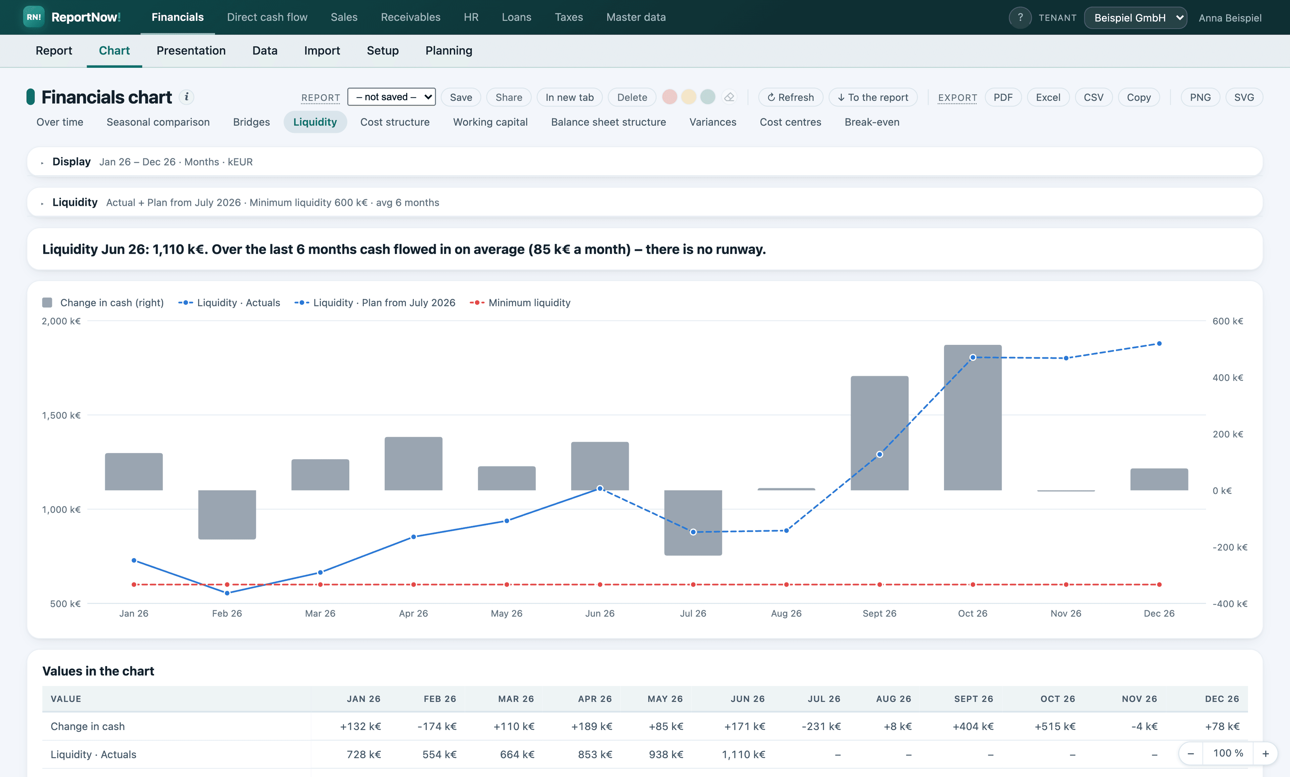Click the info icon beside Financials chart
Image resolution: width=1290 pixels, height=777 pixels.
pyautogui.click(x=186, y=97)
